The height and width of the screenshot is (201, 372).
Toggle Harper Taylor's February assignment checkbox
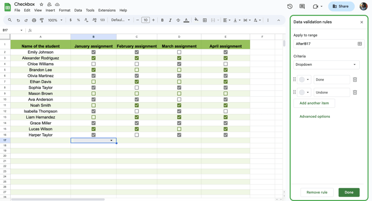coord(137,135)
